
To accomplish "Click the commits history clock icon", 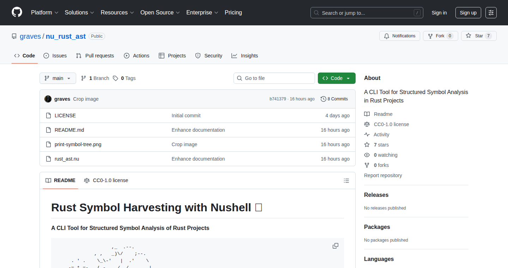I will click(x=323, y=99).
